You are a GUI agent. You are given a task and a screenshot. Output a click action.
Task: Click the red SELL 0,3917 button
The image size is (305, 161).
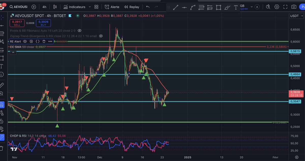pos(17,23)
